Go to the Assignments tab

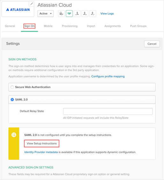(x=113, y=26)
